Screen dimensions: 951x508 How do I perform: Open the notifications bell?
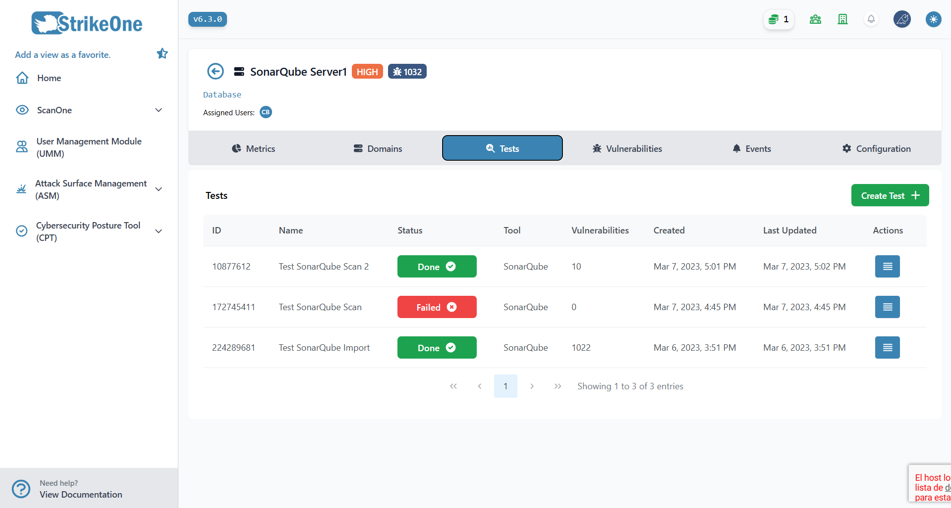pyautogui.click(x=871, y=19)
